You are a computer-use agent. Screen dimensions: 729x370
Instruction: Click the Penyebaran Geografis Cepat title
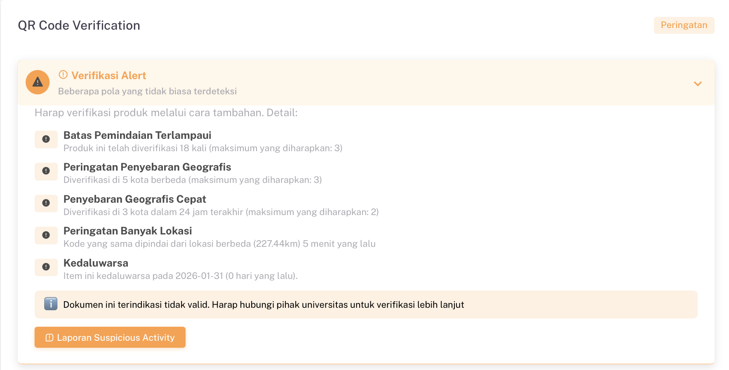click(x=134, y=199)
